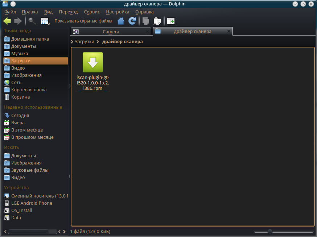Expand the chevron before драйвер сканера breadcrumb
The width and height of the screenshot is (317, 237).
pyautogui.click(x=98, y=42)
